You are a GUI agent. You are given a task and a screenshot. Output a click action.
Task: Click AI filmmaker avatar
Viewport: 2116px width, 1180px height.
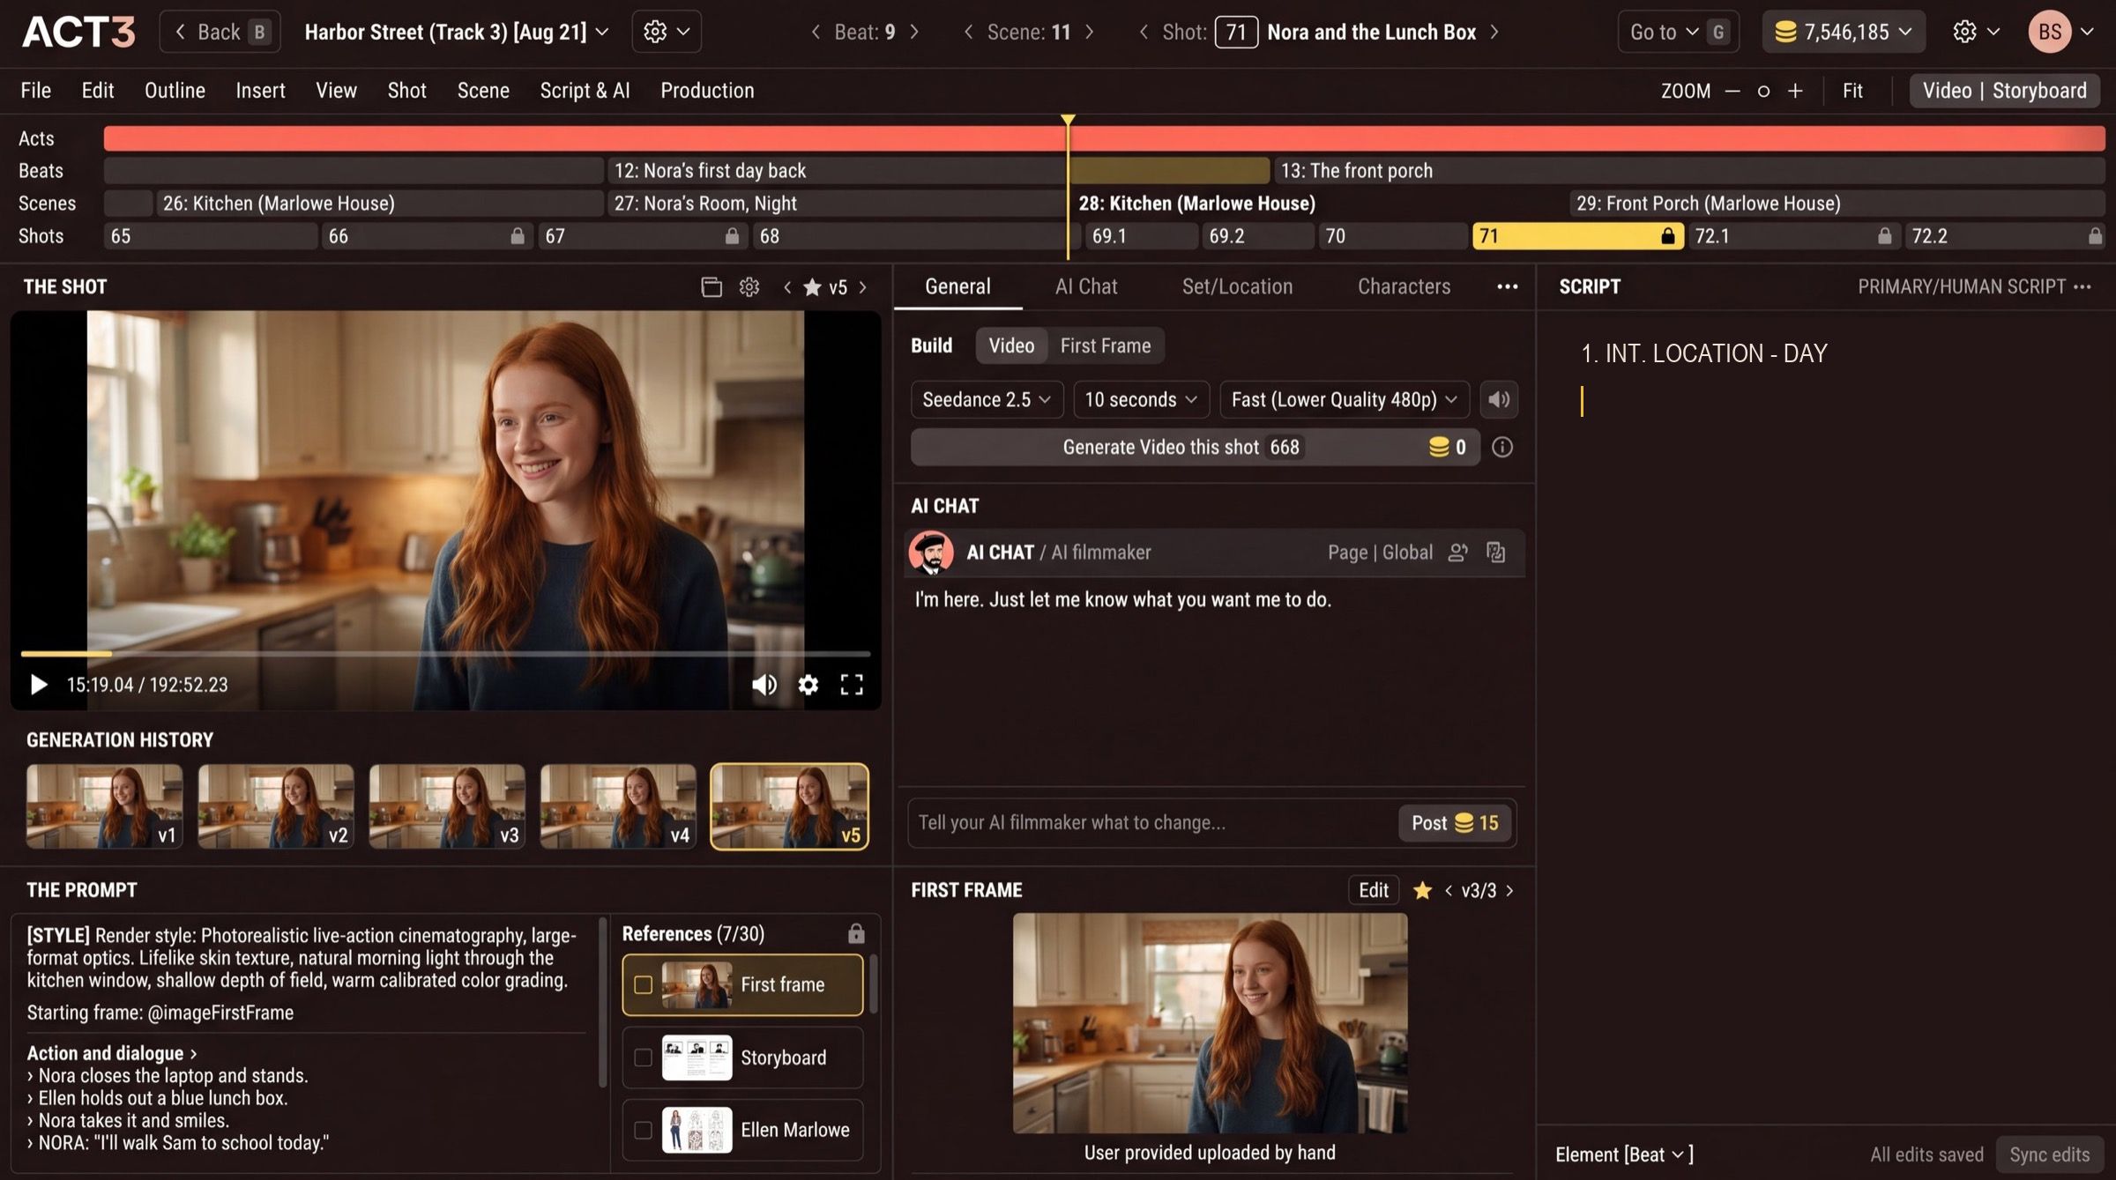click(931, 553)
